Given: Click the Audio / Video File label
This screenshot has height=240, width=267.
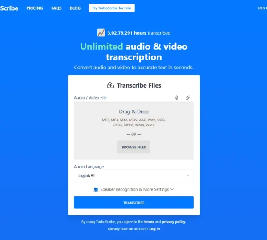Looking at the screenshot, I should point(90,98).
